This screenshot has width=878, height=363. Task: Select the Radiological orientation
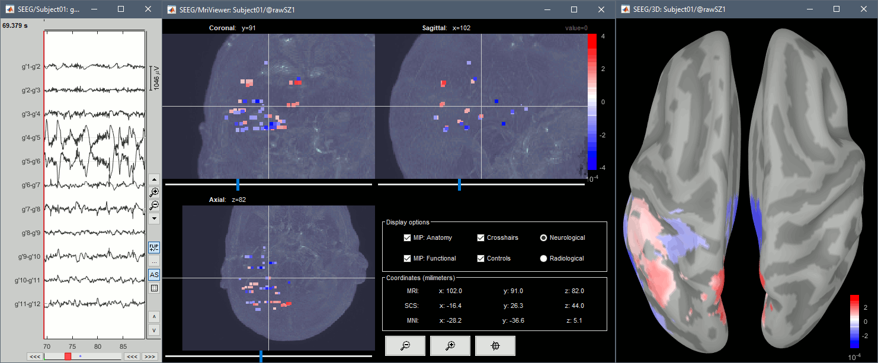[x=543, y=259]
